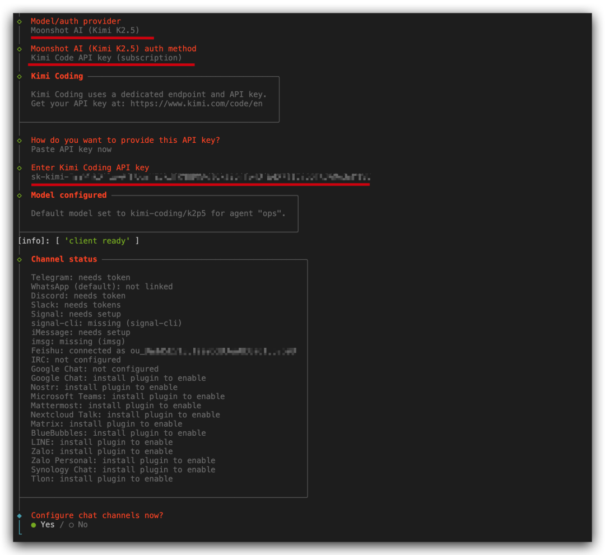
Task: Click the Feishu connected status line
Action: click(x=163, y=351)
